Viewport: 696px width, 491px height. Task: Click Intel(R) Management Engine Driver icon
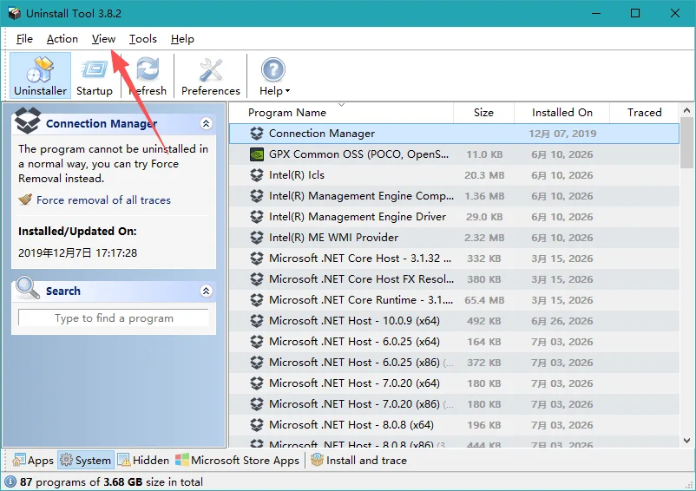(x=257, y=217)
